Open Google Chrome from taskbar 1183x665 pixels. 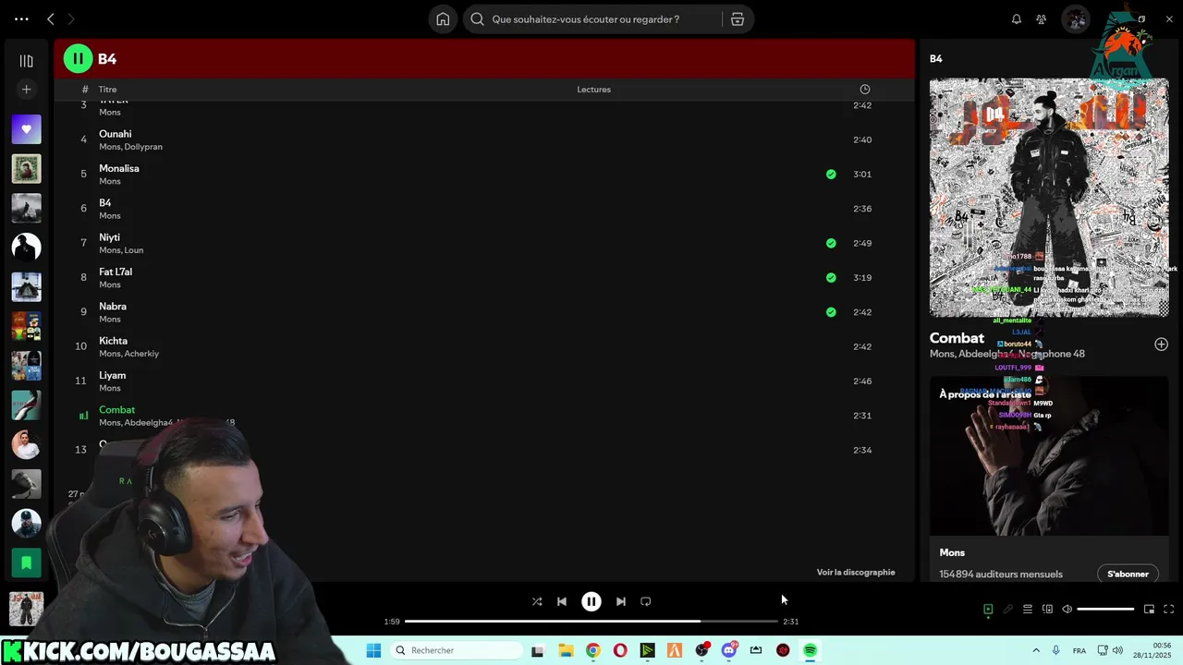point(592,650)
